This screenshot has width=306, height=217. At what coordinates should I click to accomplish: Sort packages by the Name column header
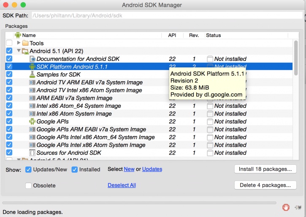click(29, 35)
